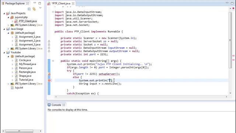Click warning marker beside inputStream line
This screenshot has height=133, width=236.
[49, 48]
